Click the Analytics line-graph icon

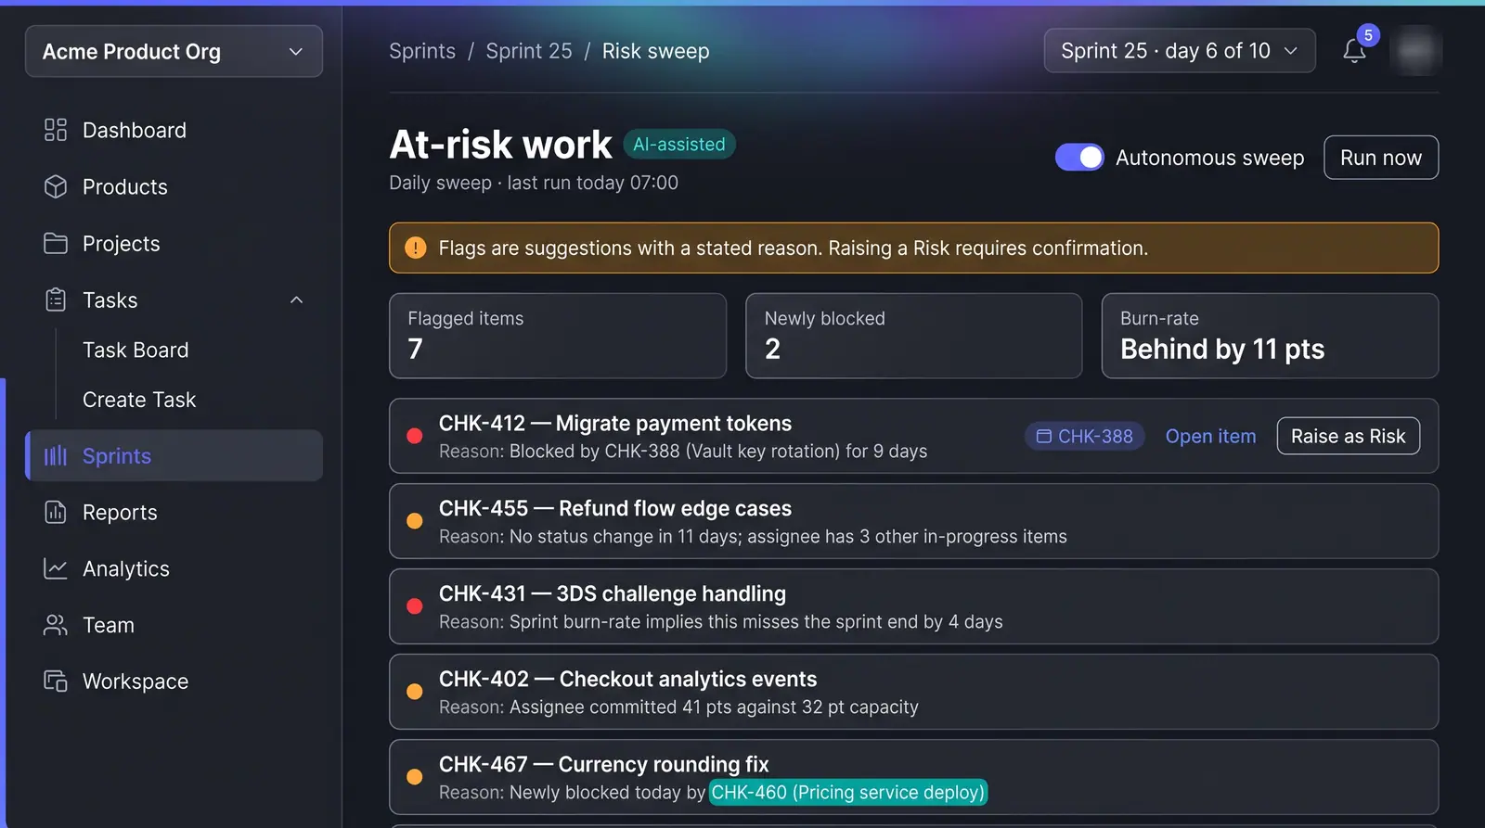tap(56, 568)
